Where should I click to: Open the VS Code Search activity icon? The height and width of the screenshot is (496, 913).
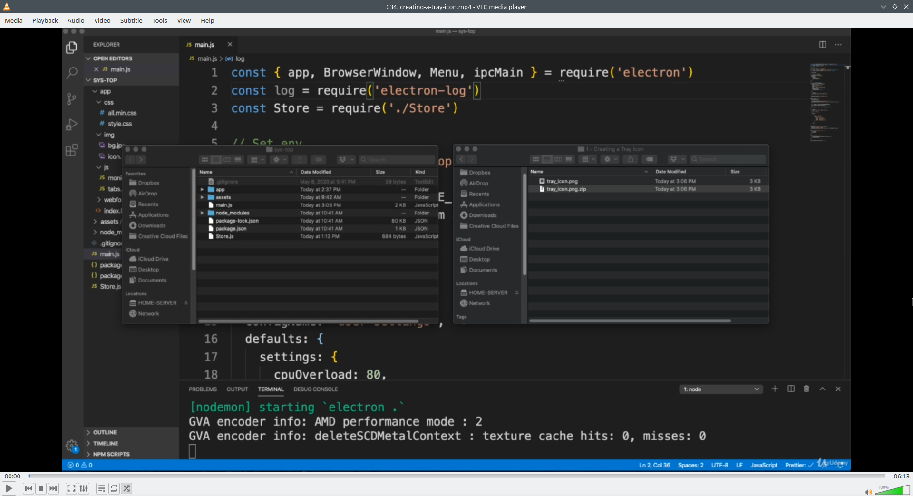click(72, 73)
